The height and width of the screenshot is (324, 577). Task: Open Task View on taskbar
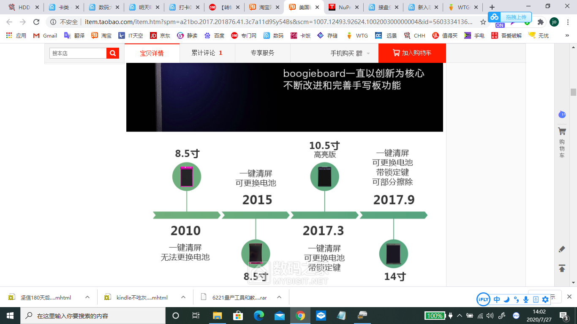[196, 316]
